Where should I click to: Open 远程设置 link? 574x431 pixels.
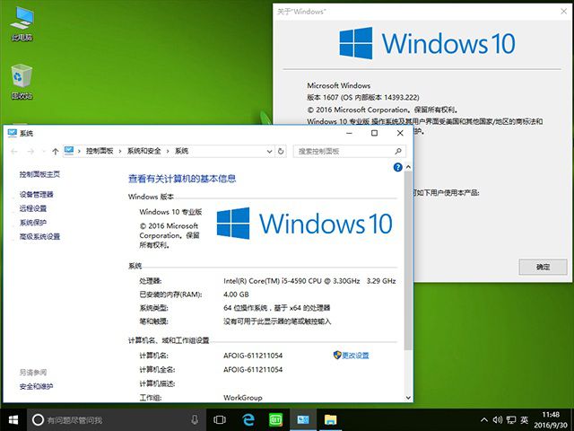33,208
